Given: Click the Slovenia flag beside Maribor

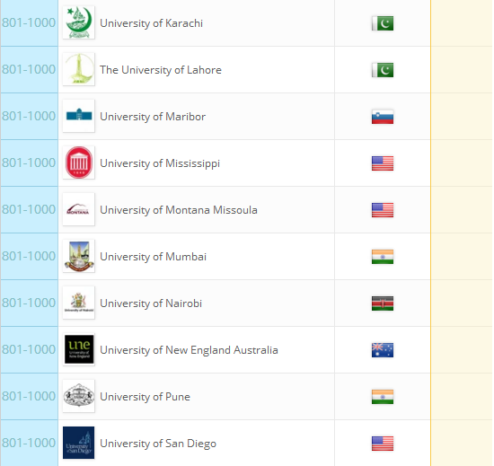Looking at the screenshot, I should tap(383, 117).
